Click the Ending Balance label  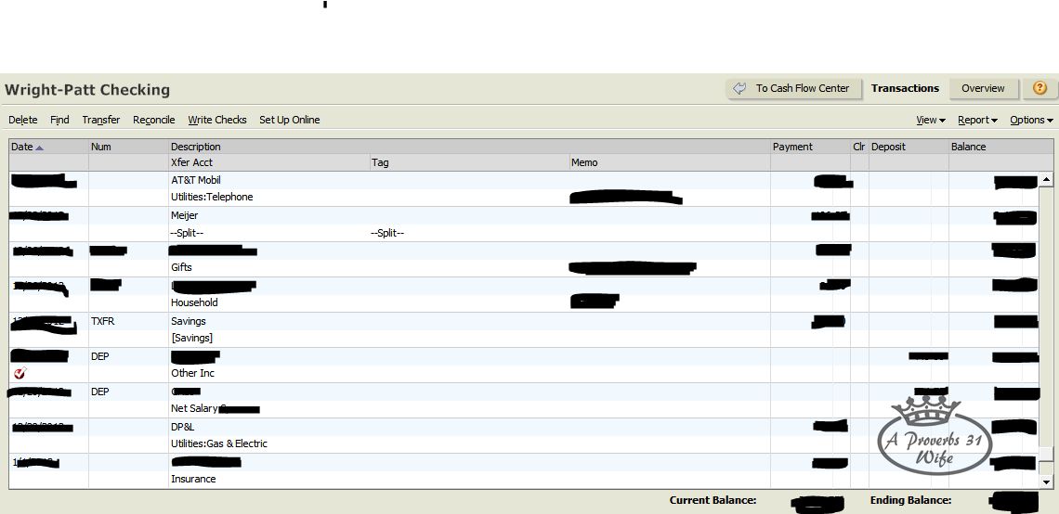point(910,500)
